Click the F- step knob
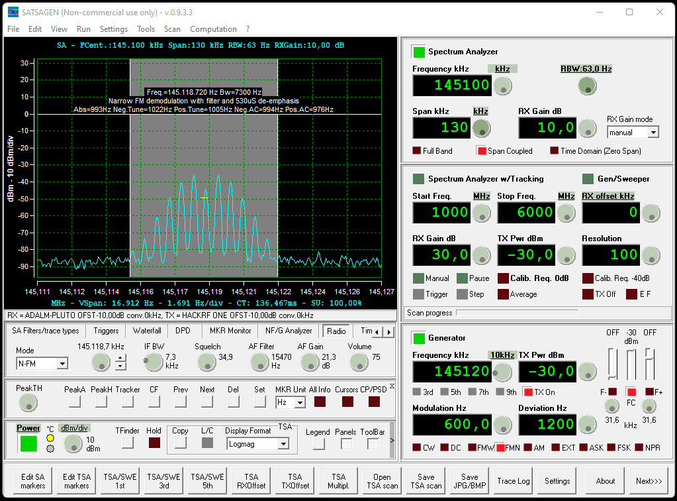 611,406
